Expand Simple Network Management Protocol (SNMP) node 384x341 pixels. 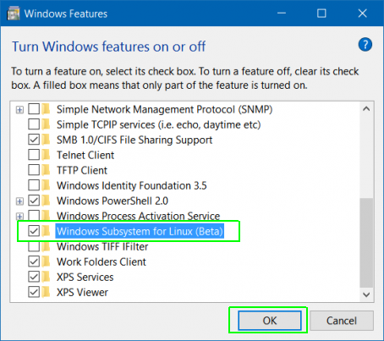tap(19, 109)
